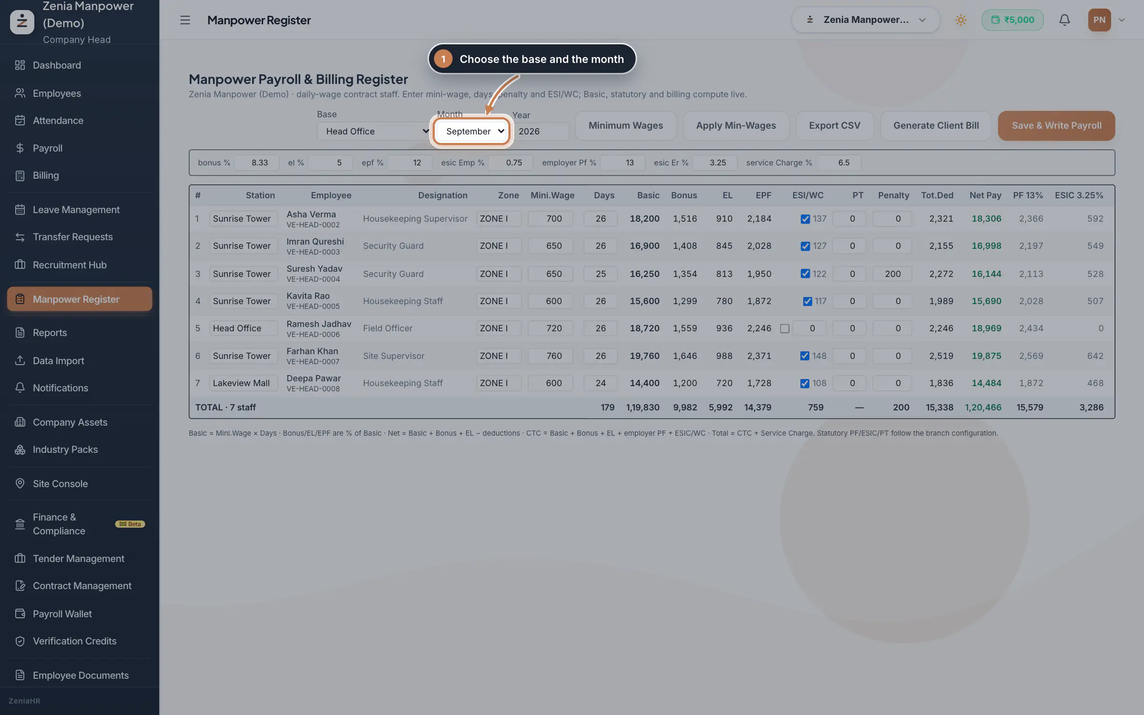Click Penalty field of Suresh Yadav row
The height and width of the screenshot is (715, 1144).
tap(892, 274)
